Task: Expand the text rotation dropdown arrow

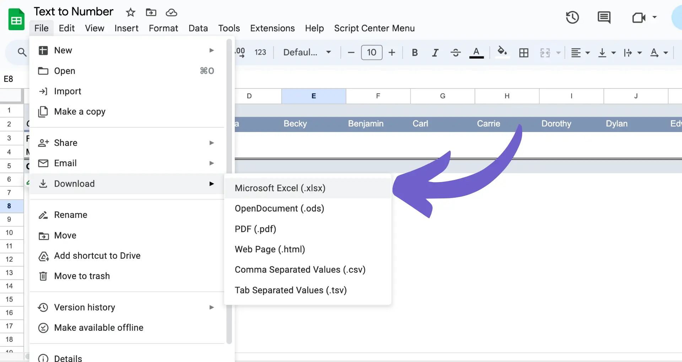Action: (666, 53)
